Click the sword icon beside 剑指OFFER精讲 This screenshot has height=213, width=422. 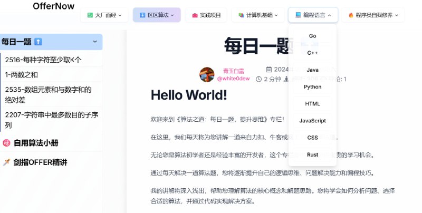click(x=6, y=162)
